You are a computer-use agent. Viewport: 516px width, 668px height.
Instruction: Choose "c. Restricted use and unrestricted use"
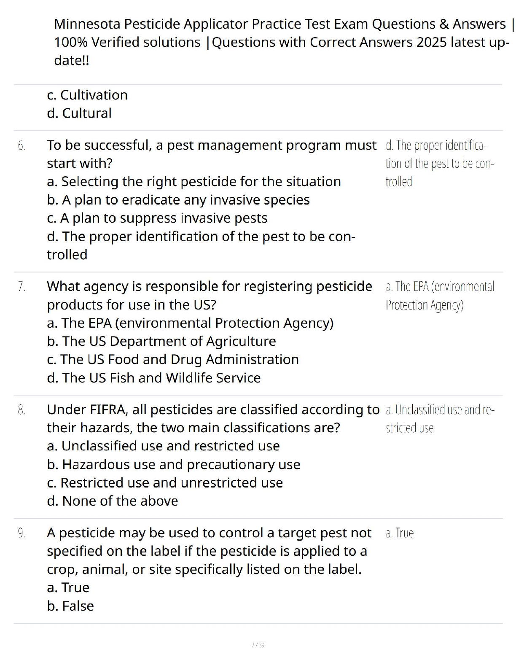165,482
